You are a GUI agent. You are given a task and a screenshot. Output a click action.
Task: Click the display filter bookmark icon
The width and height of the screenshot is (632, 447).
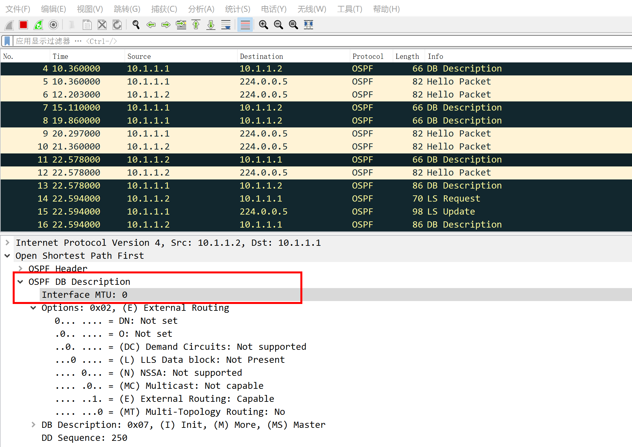pos(7,41)
